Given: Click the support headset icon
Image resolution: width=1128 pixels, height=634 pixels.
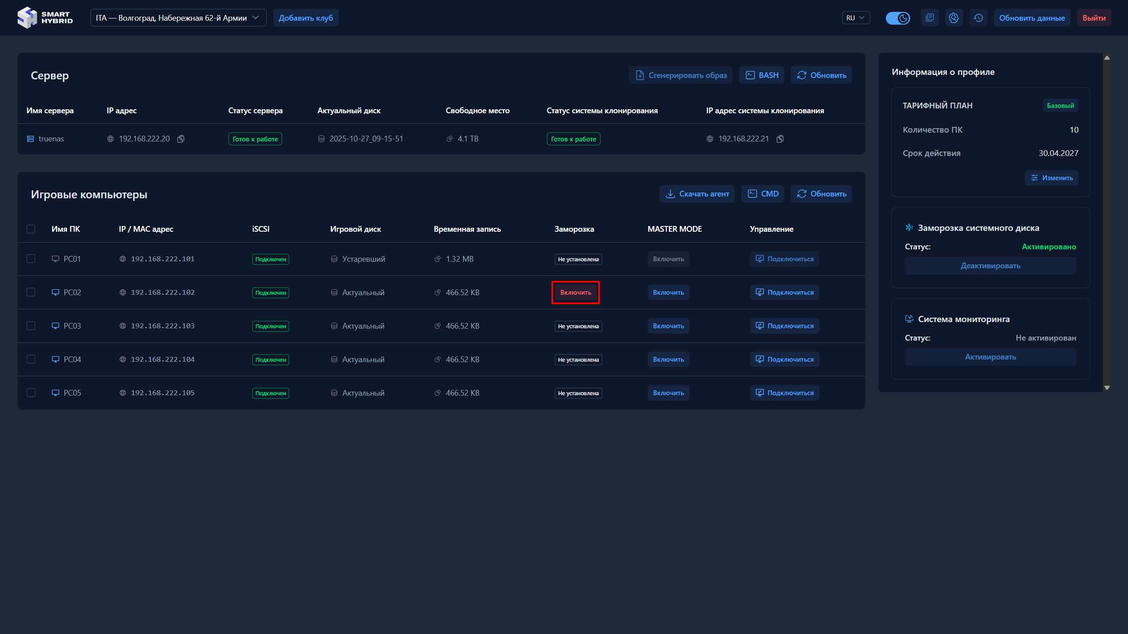Looking at the screenshot, I should coord(954,18).
